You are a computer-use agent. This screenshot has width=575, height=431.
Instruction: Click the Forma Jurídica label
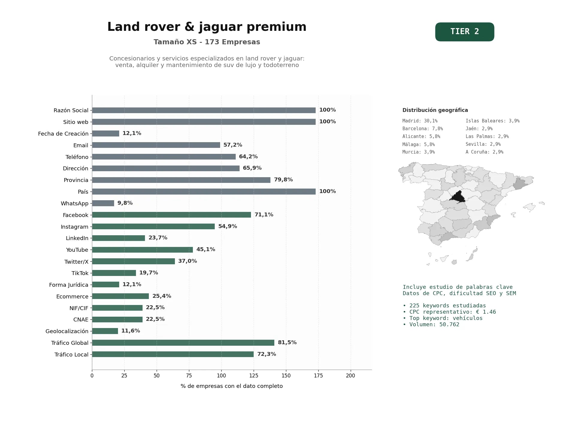(69, 285)
